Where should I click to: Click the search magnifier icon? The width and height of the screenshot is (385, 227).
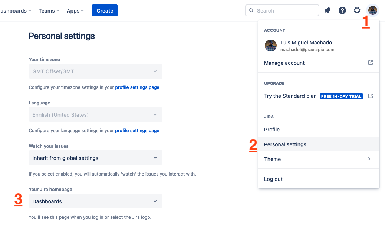point(251,10)
